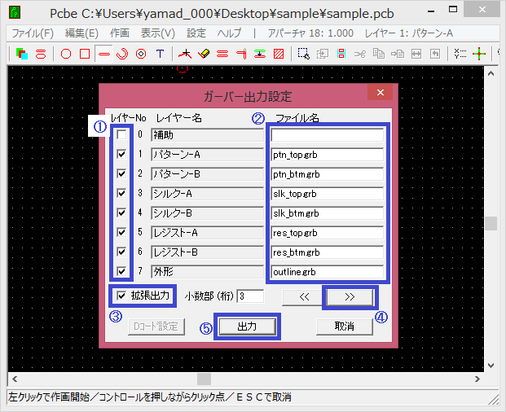Click the line end trimming tool icon

point(241,54)
